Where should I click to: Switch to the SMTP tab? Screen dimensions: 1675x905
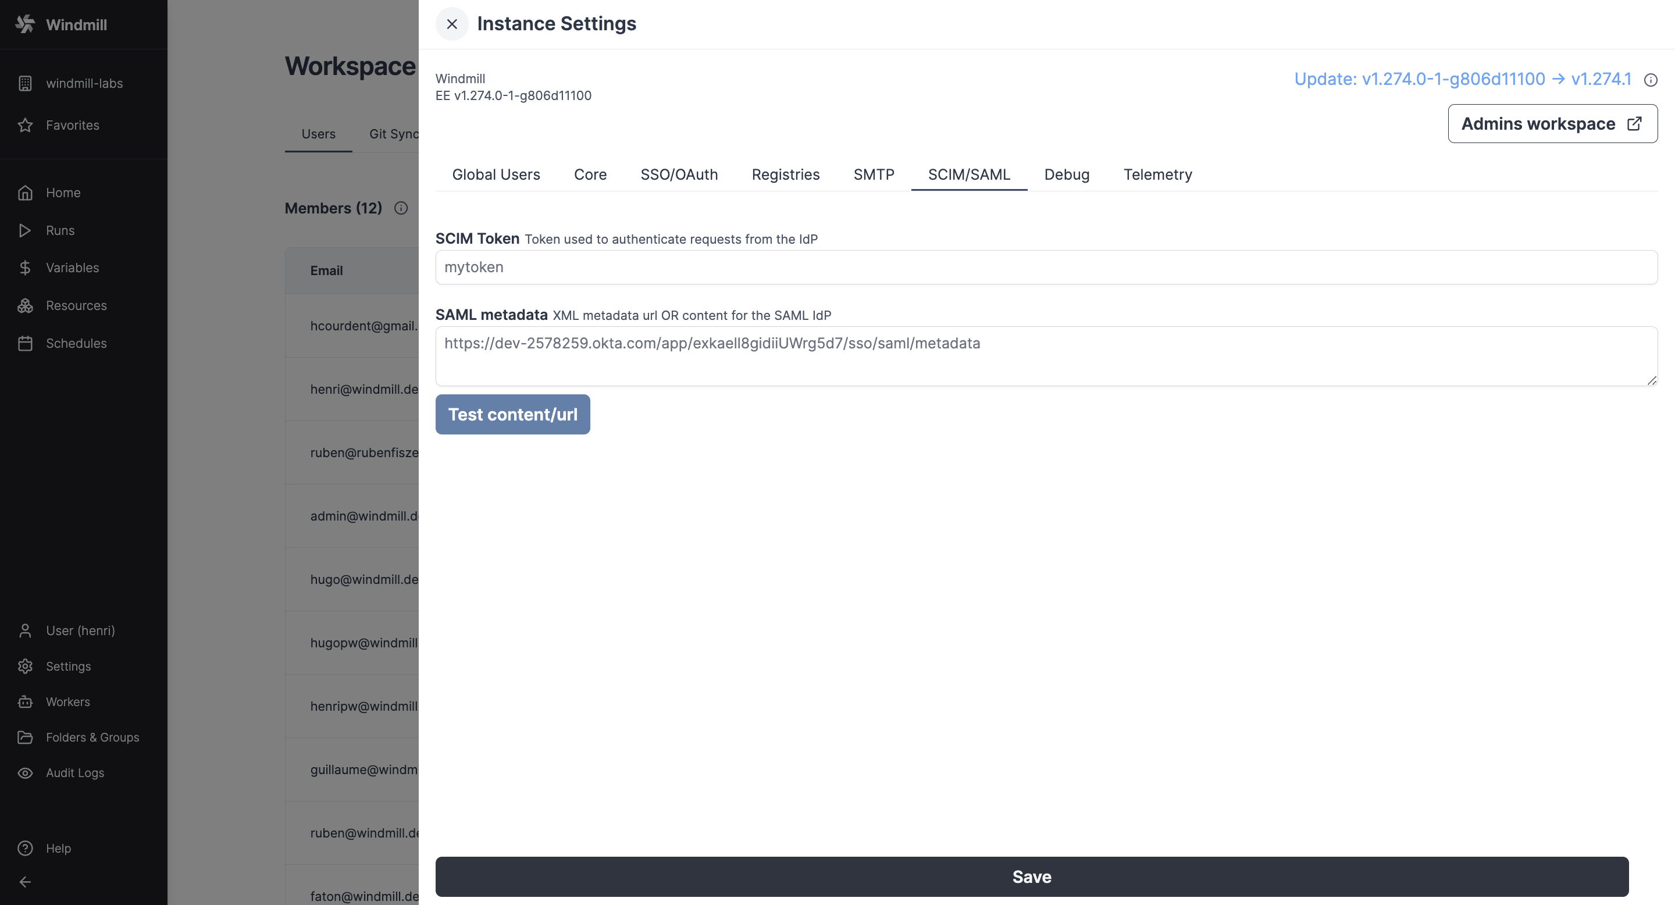coord(873,174)
